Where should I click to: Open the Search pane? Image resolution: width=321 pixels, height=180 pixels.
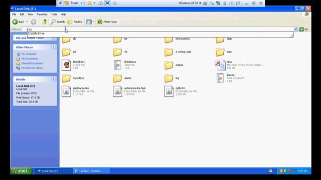[58, 21]
